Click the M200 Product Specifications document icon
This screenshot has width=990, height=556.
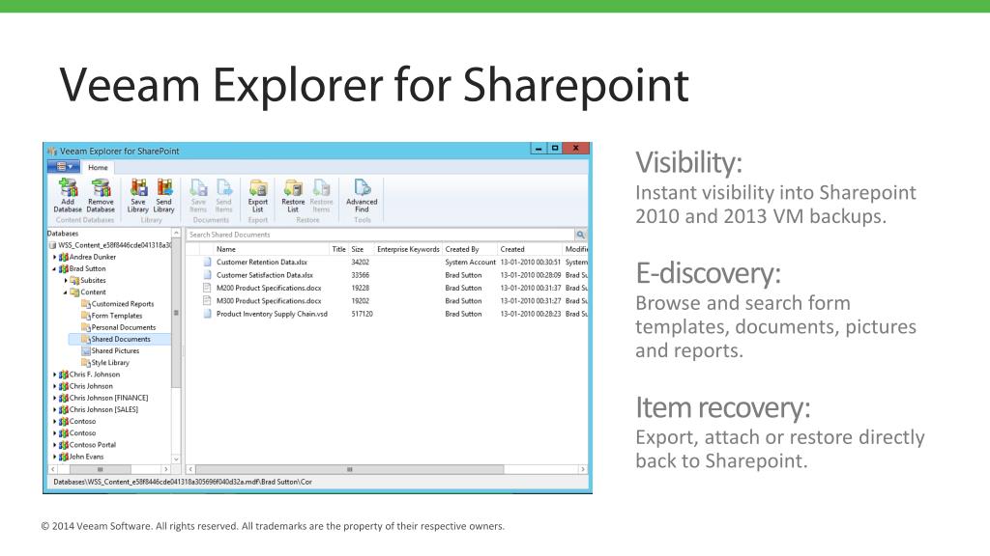[207, 288]
